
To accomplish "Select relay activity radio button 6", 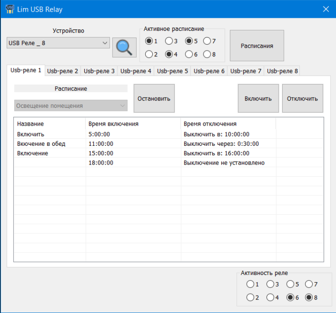I will point(290,297).
